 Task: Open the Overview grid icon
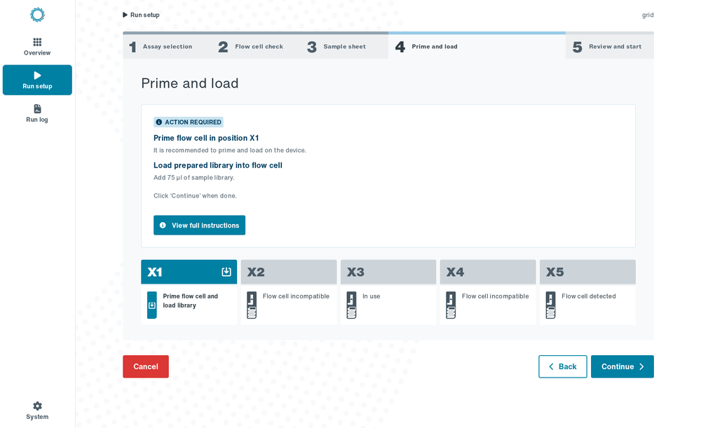pyautogui.click(x=37, y=42)
